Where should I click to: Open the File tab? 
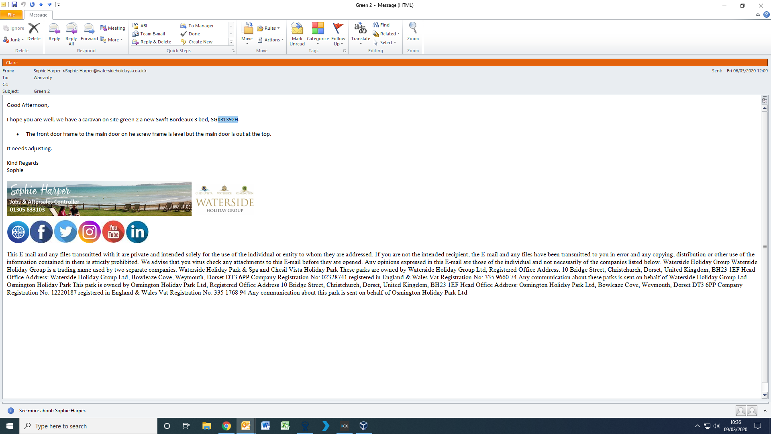pos(11,15)
